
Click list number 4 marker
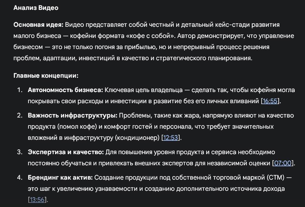pyautogui.click(x=20, y=178)
